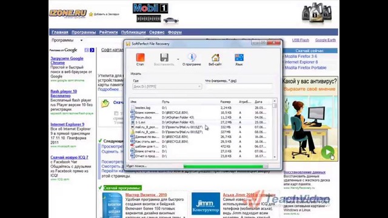Image resolution: width=388 pixels, height=218 pixels.
Task: Click the Восстановить floppy disk icon
Action: coord(164,58)
